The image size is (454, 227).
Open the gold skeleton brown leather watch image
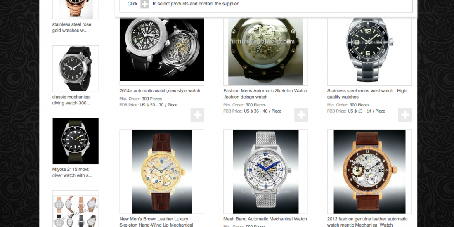point(162,172)
